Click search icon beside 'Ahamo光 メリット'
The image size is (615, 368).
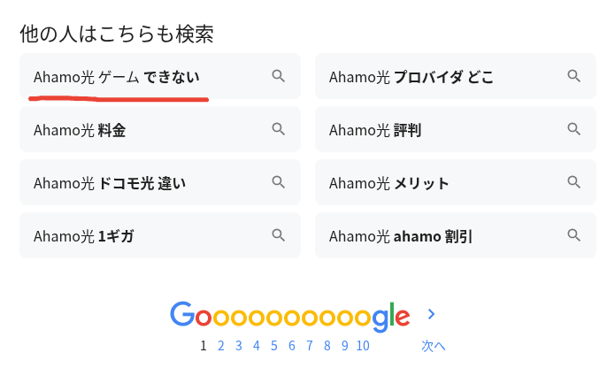[x=574, y=182]
